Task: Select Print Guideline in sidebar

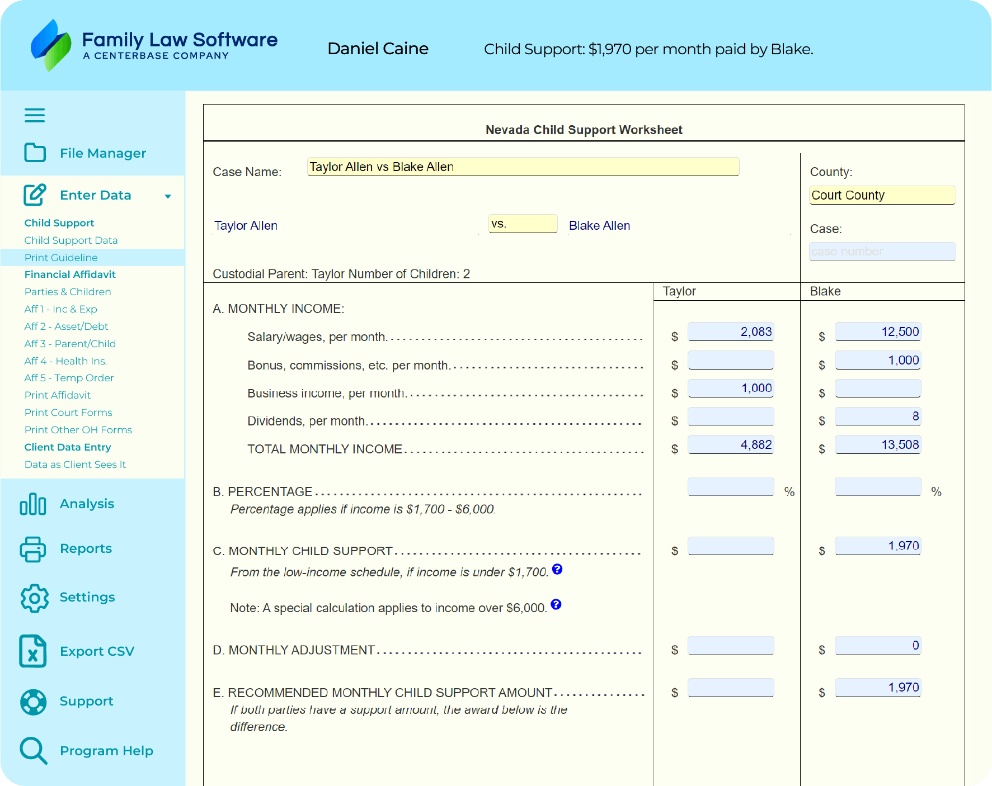Action: pyautogui.click(x=61, y=258)
